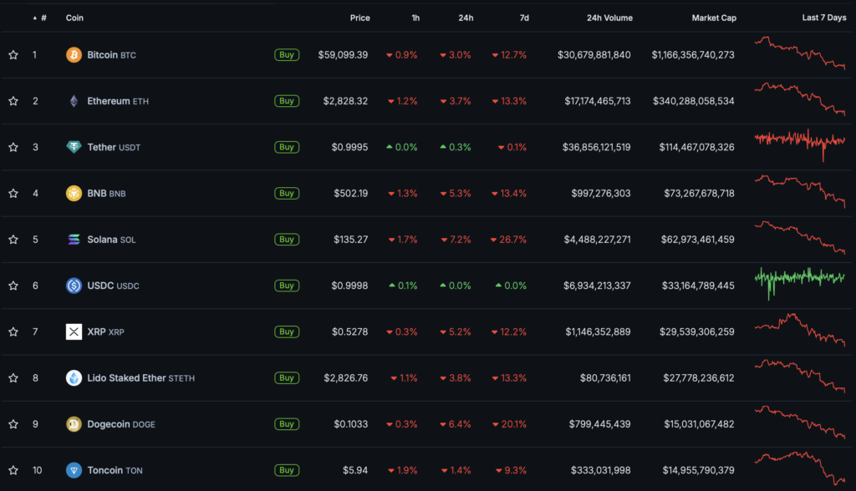Viewport: 856px width, 491px height.
Task: Sort by 7d change column header
Action: pyautogui.click(x=522, y=18)
